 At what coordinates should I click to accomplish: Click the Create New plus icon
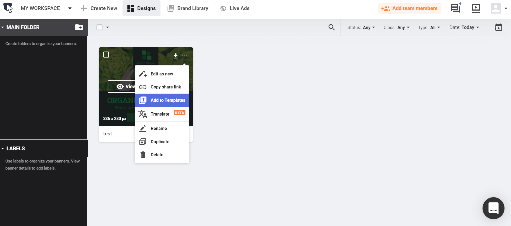point(84,8)
